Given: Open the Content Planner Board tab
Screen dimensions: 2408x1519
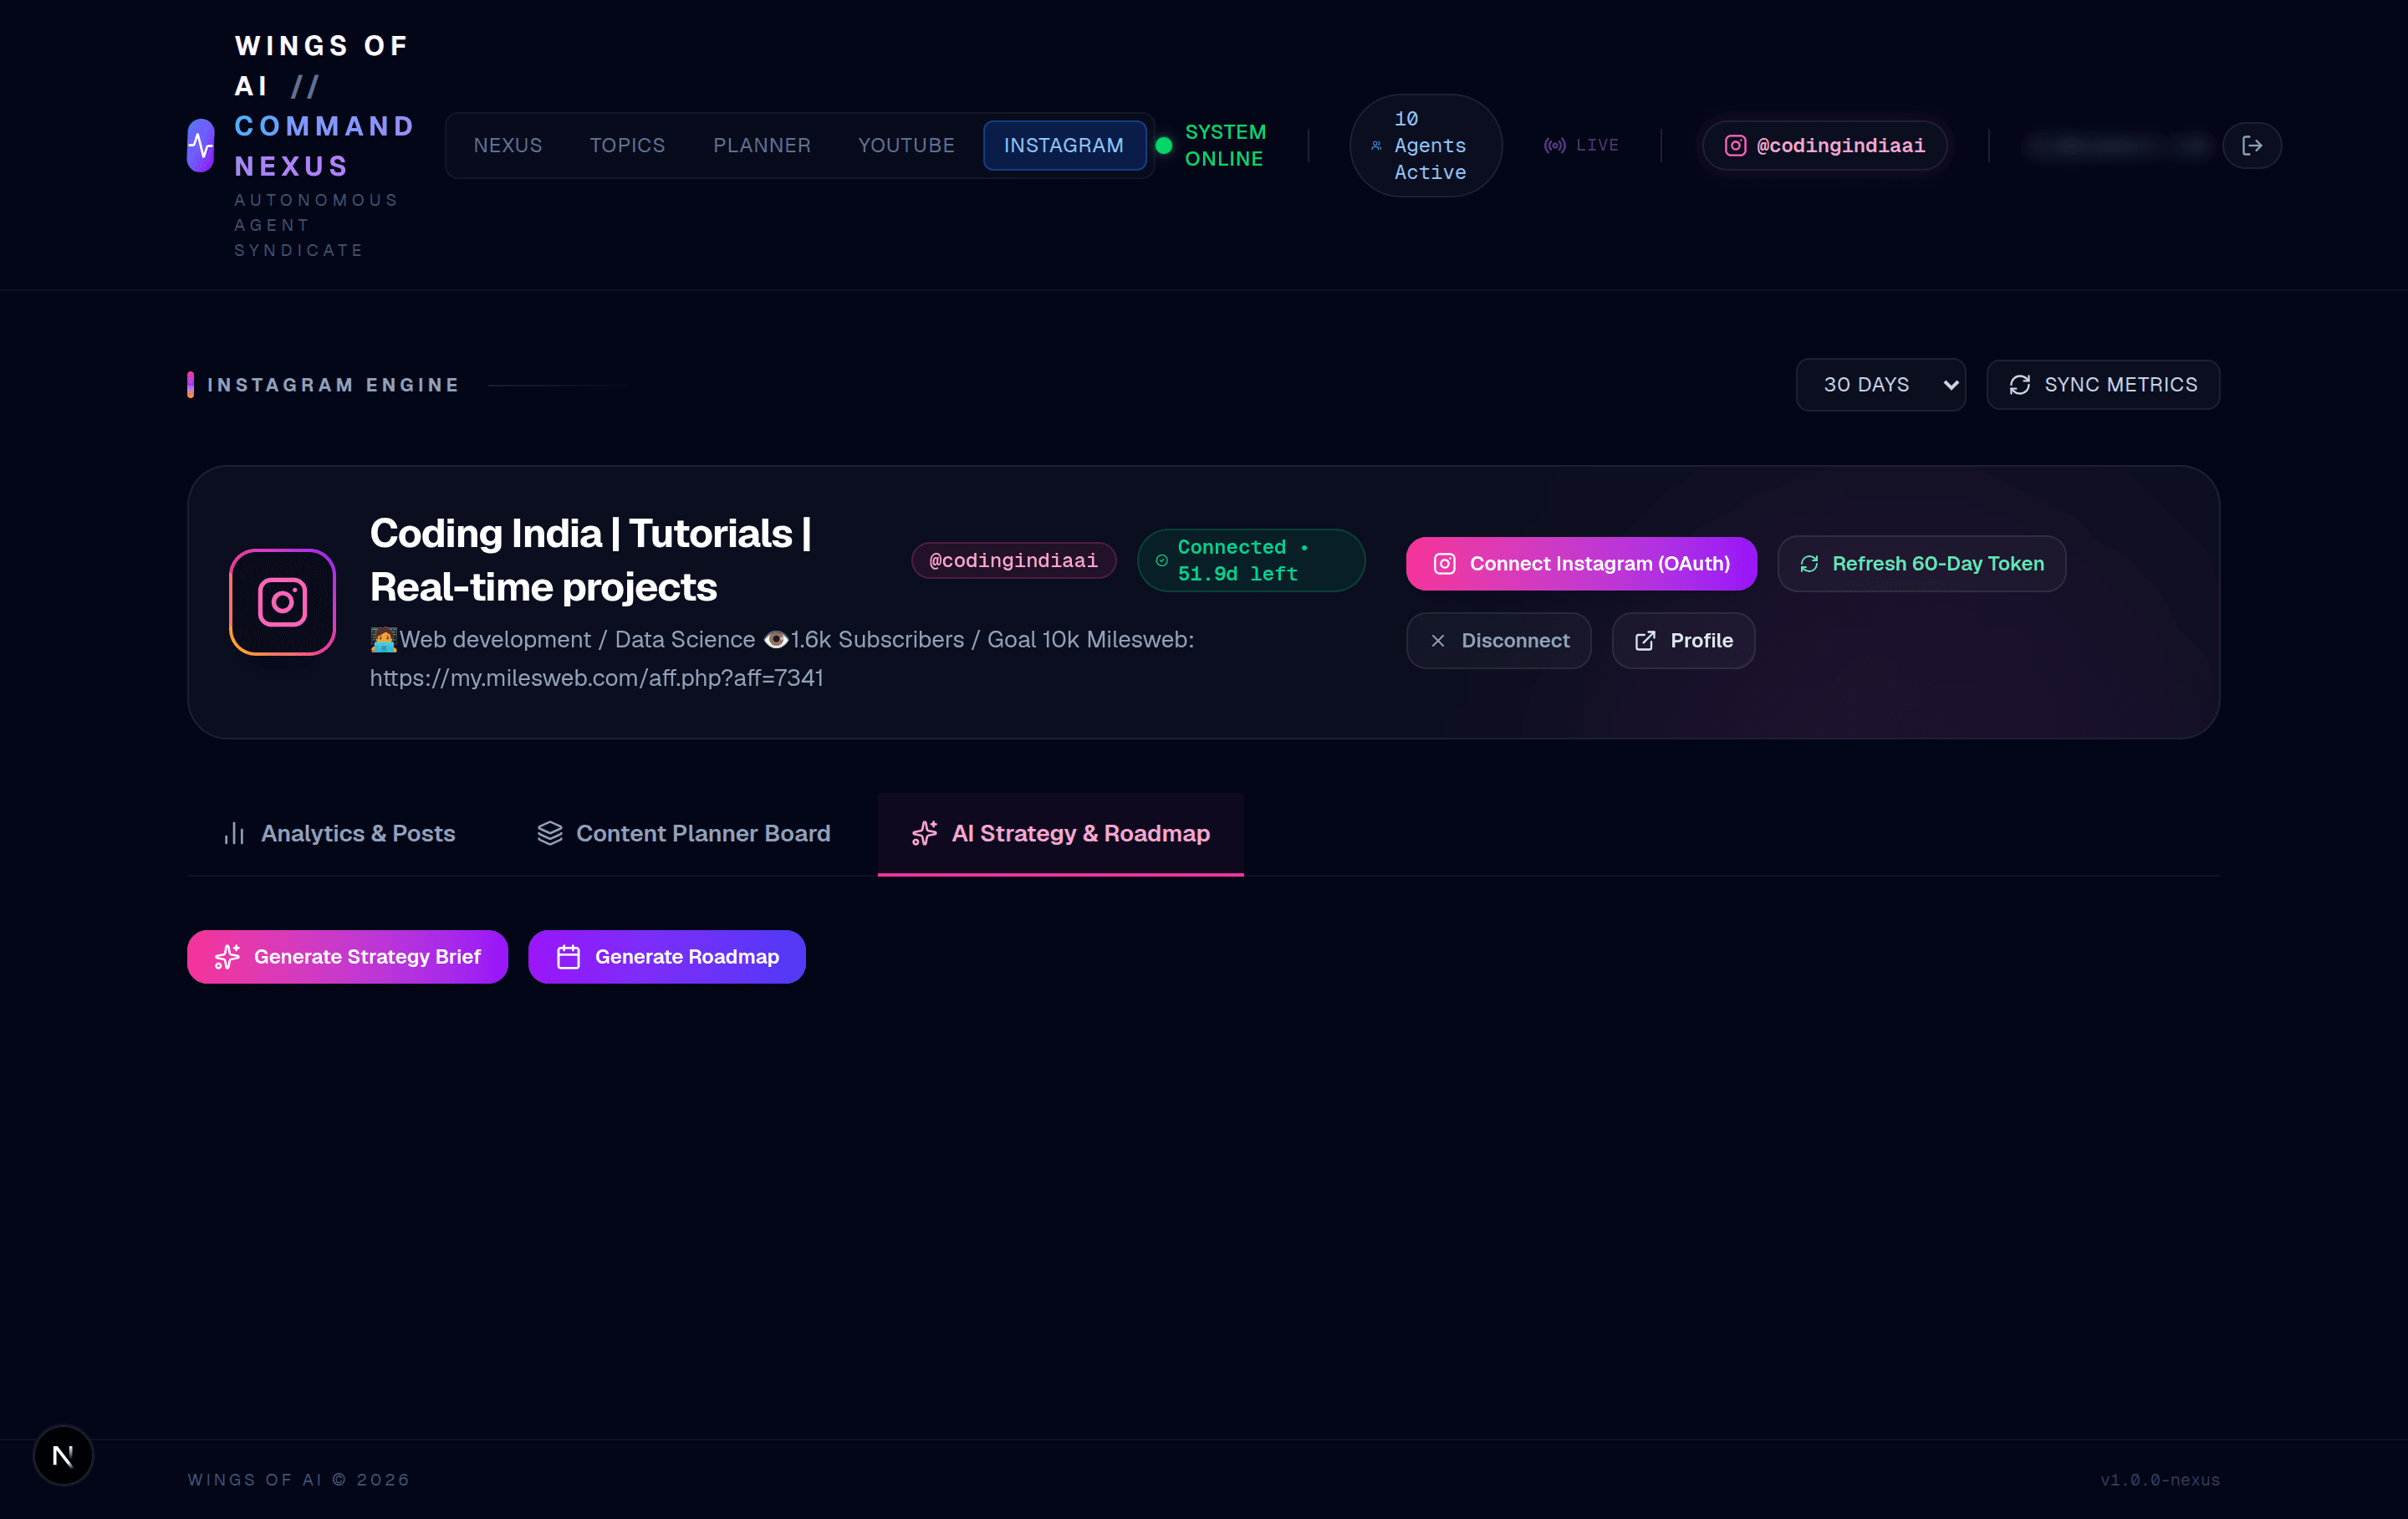Looking at the screenshot, I should pyautogui.click(x=684, y=834).
